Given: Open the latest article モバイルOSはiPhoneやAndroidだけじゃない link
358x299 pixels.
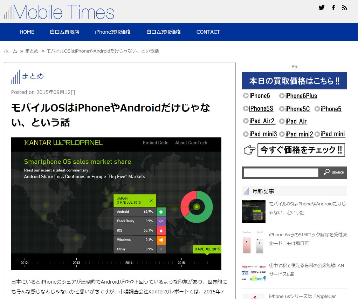Looking at the screenshot, I should point(308,208).
